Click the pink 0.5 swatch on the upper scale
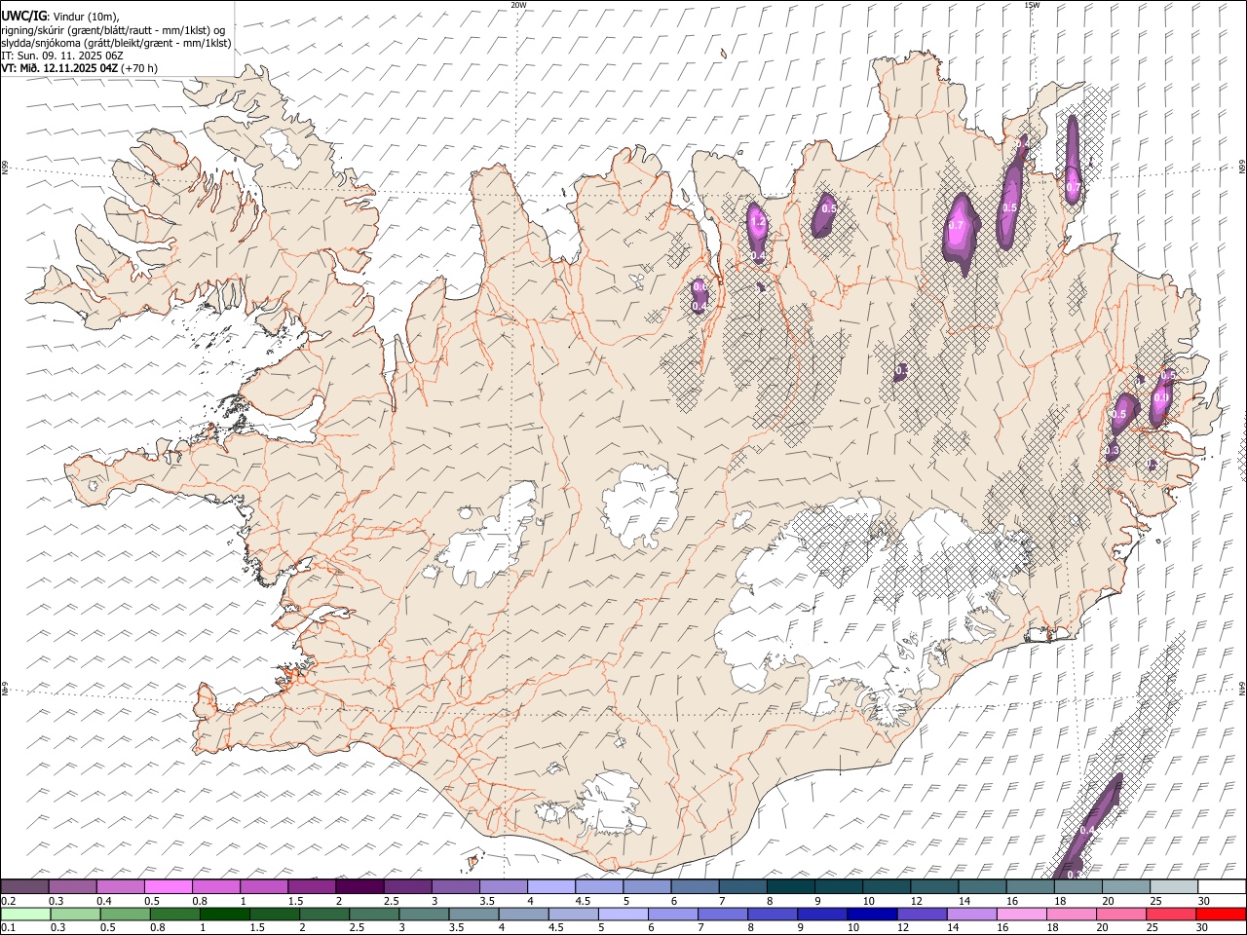The width and height of the screenshot is (1247, 935). (x=169, y=886)
